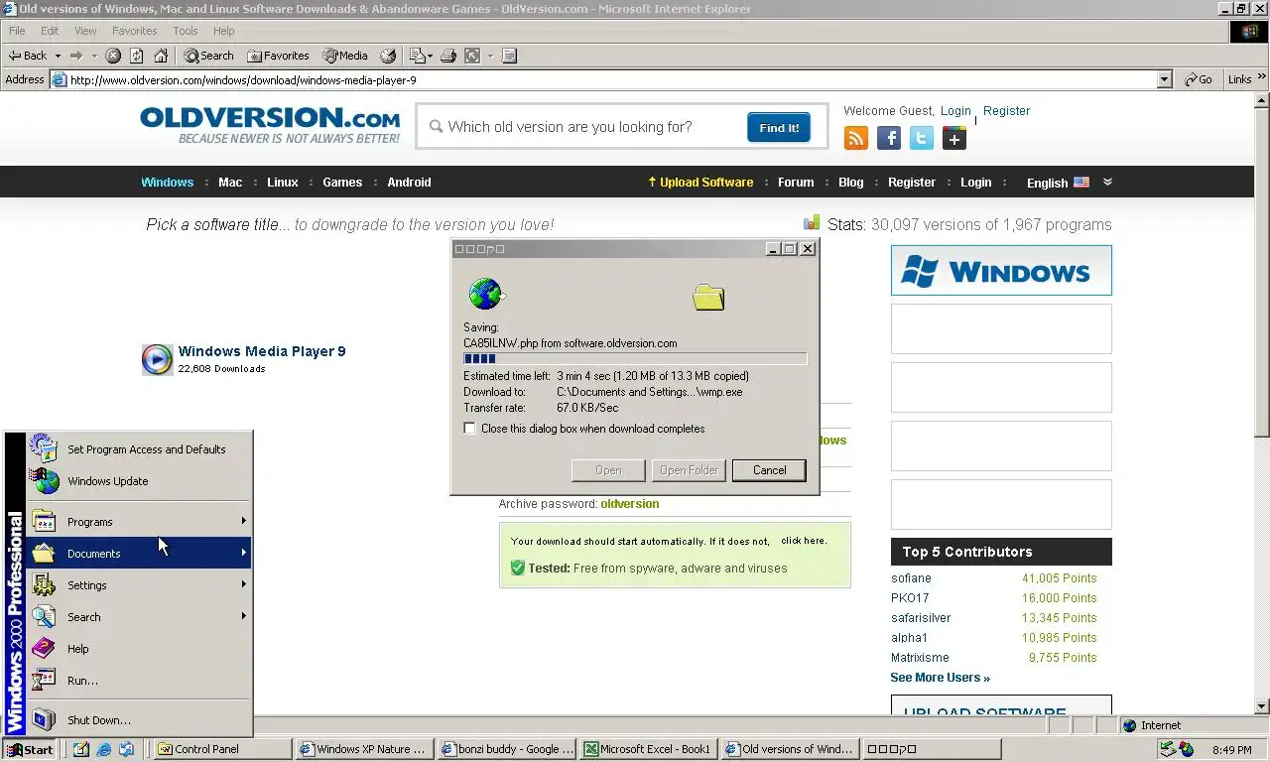This screenshot has height=762, width=1270.
Task: Open the File menu
Action: [x=17, y=31]
